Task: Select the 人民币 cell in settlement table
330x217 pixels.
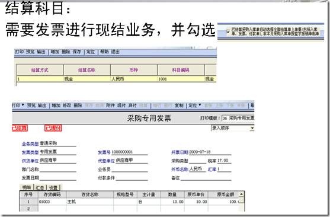Action: coord(134,79)
